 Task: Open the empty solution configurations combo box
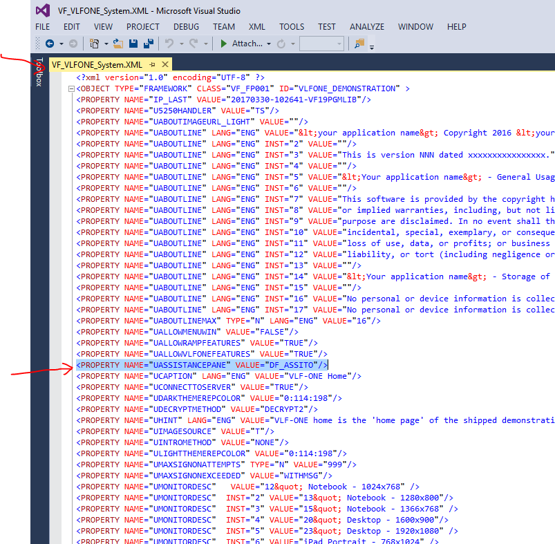pyautogui.click(x=321, y=44)
